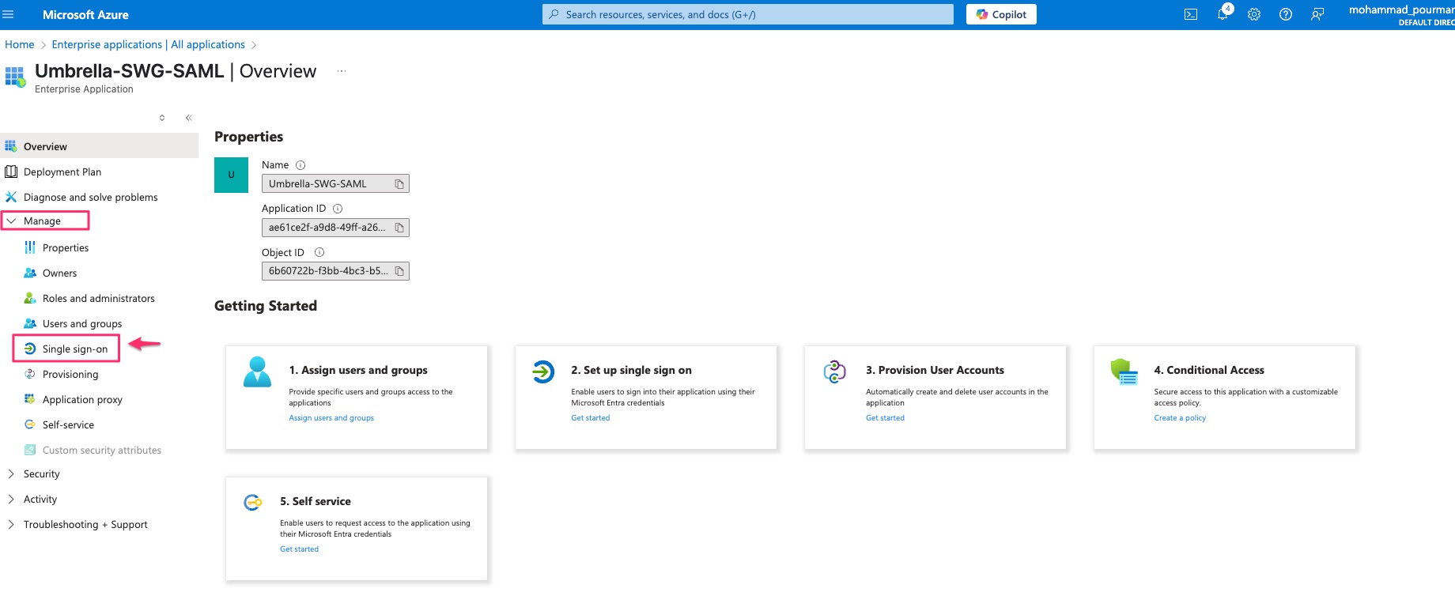
Task: Click the Create a policy link
Action: (1180, 418)
